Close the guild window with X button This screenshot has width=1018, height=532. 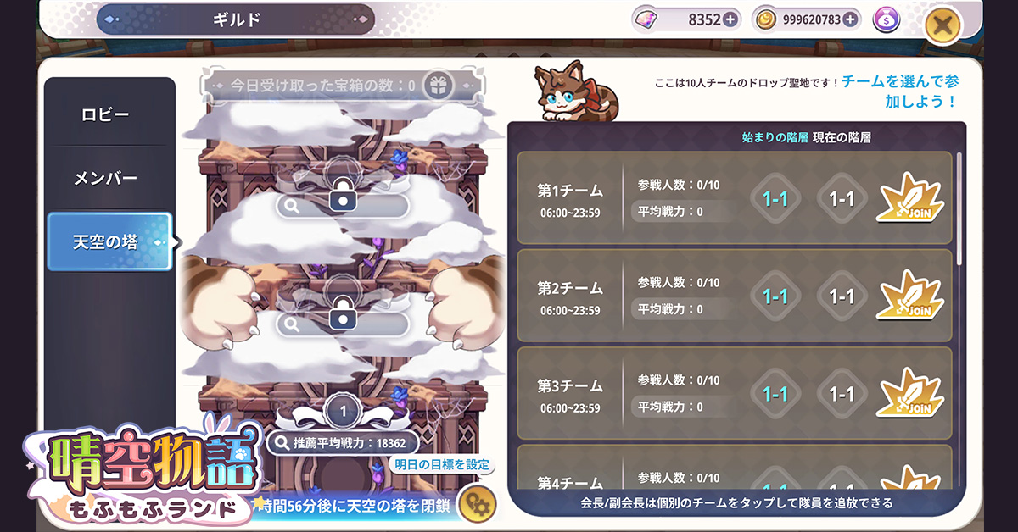click(942, 25)
